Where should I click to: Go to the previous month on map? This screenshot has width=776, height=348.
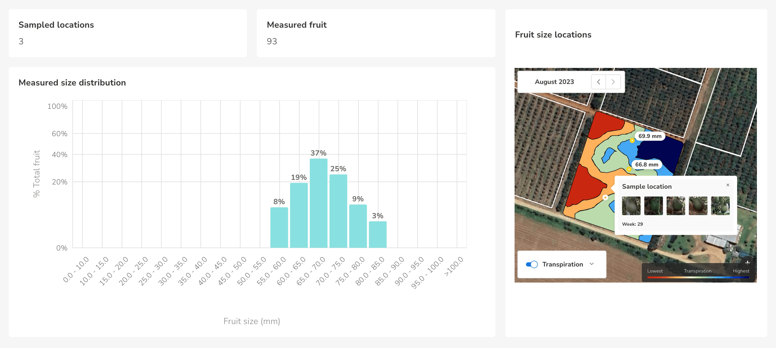click(598, 82)
